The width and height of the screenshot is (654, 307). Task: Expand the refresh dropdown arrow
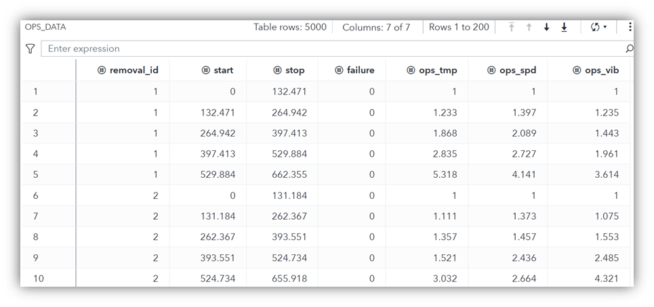605,27
